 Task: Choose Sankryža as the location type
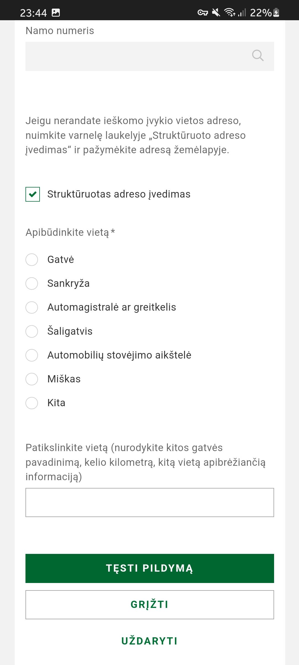click(x=32, y=283)
